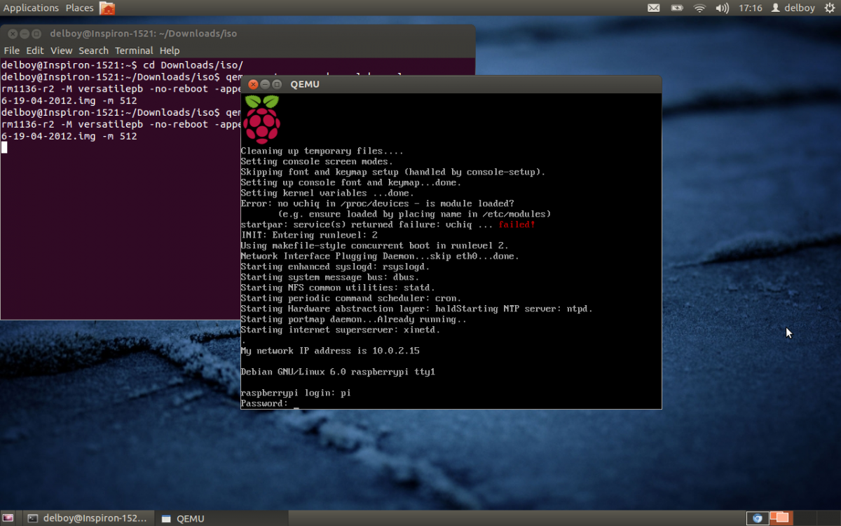Viewport: 841px width, 526px height.
Task: Click 'INIT: Entering runlevel: 2' line
Action: click(x=309, y=235)
